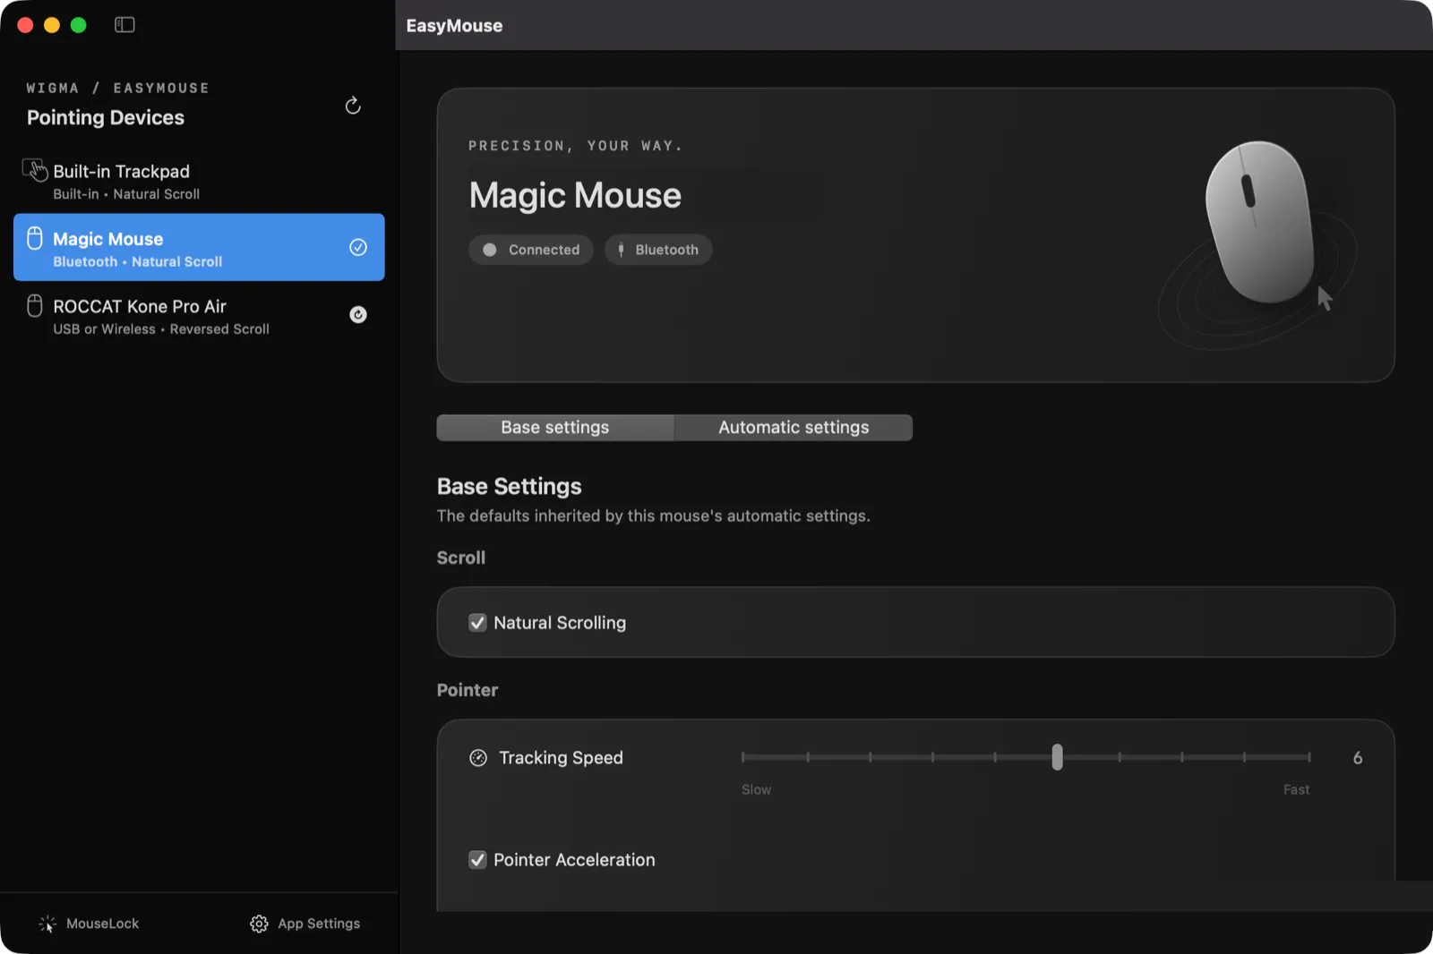Click the green fullscreen window button
Image resolution: width=1433 pixels, height=954 pixels.
point(78,25)
